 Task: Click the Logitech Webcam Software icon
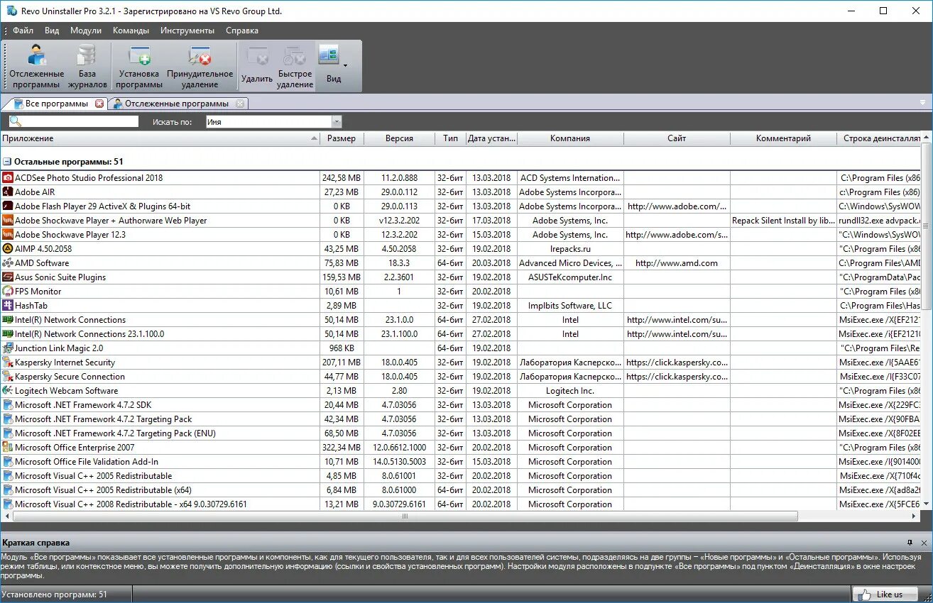point(8,391)
